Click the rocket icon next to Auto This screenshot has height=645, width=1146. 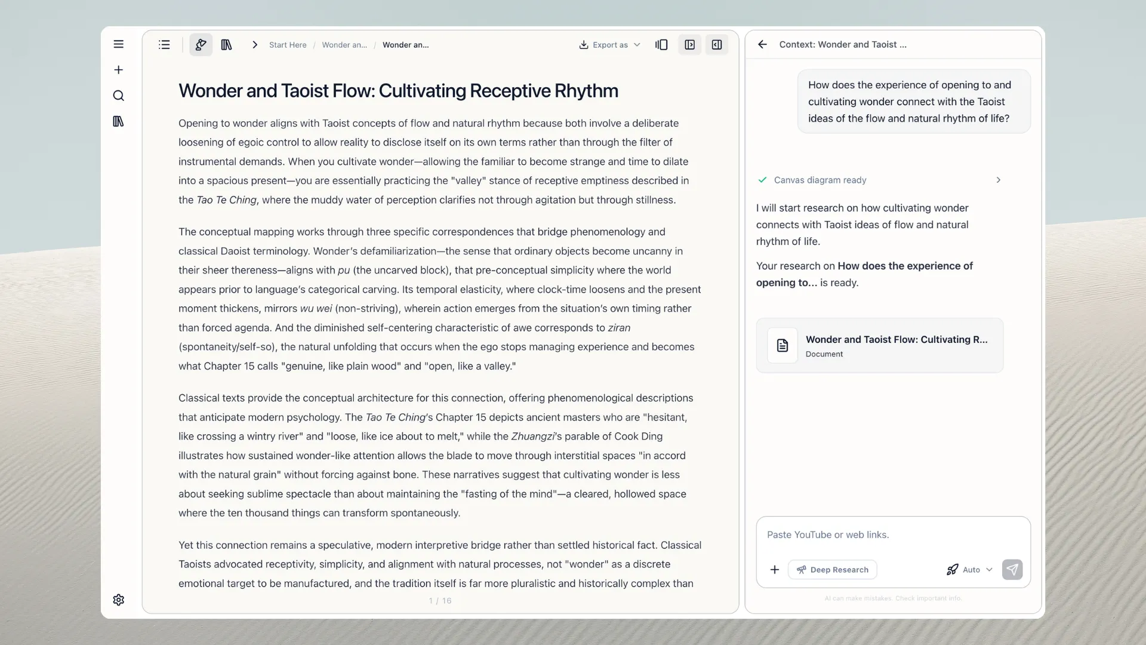click(x=953, y=570)
